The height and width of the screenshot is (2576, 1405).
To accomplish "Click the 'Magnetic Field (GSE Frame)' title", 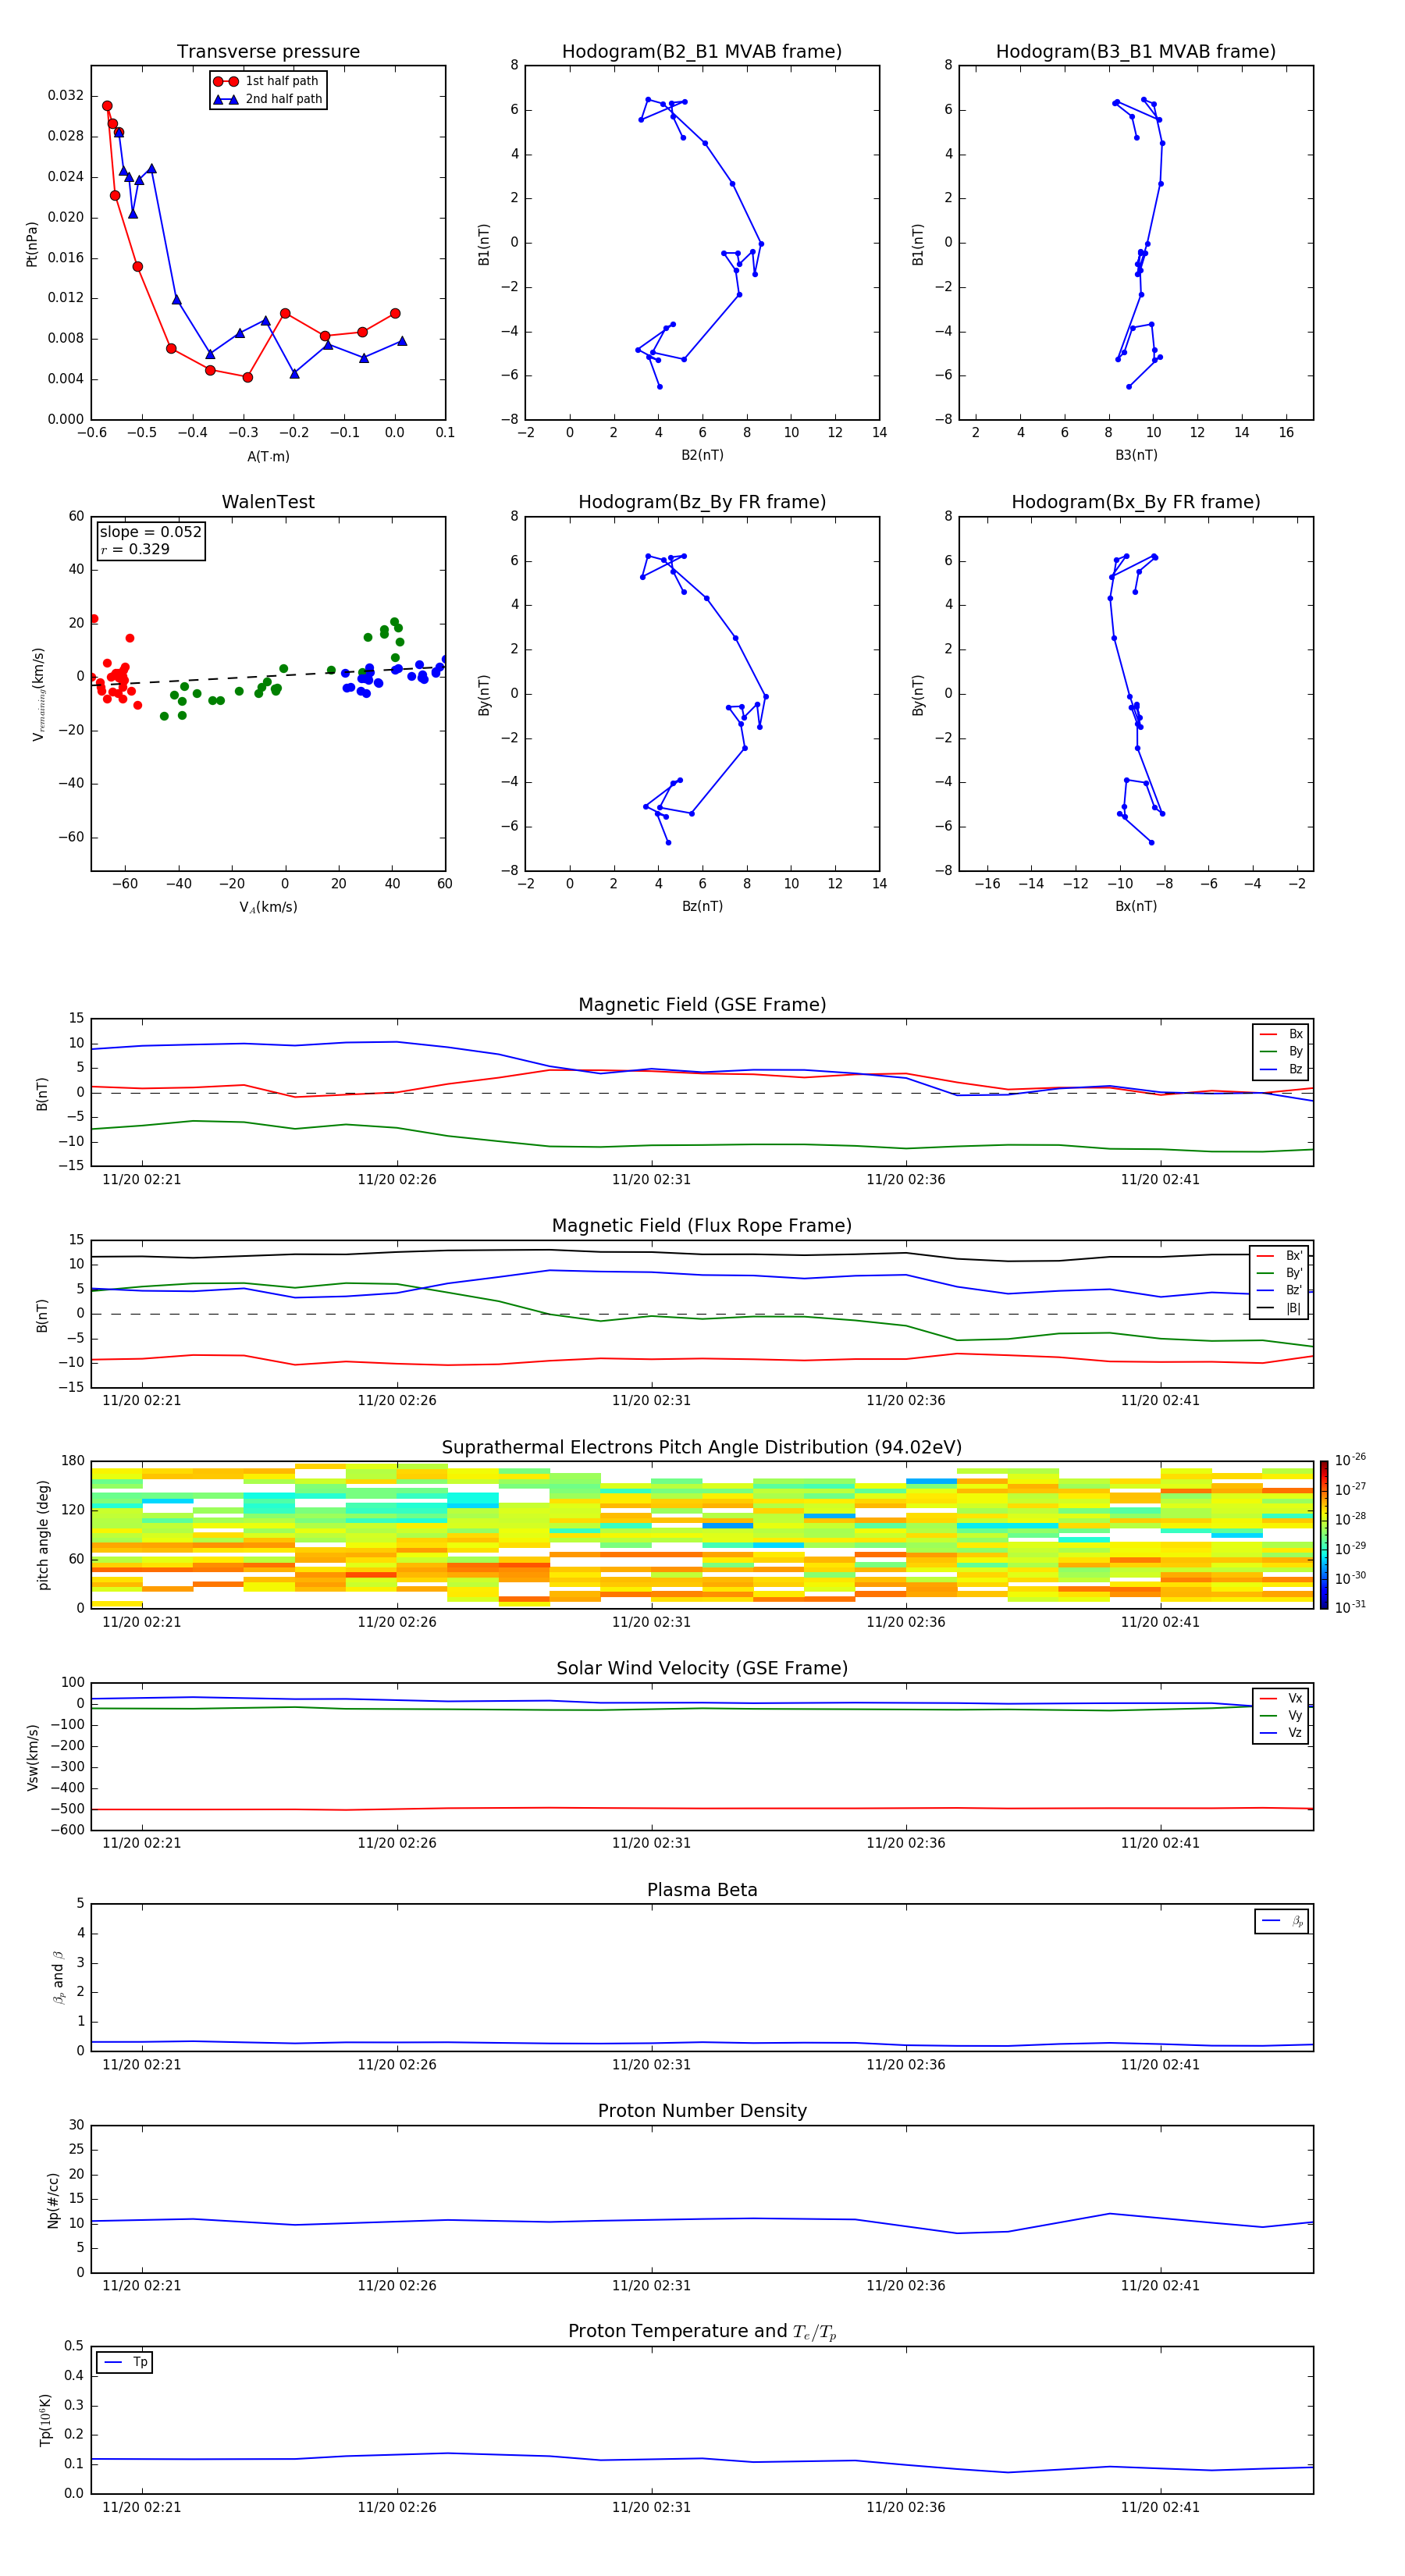I will pyautogui.click(x=702, y=1005).
